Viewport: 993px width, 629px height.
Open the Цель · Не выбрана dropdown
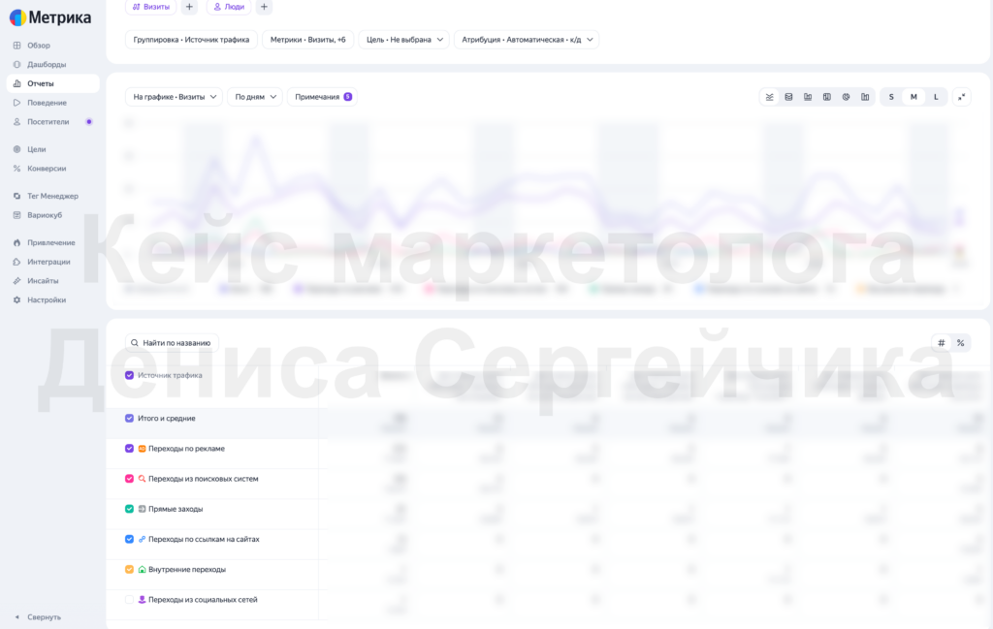tap(404, 39)
